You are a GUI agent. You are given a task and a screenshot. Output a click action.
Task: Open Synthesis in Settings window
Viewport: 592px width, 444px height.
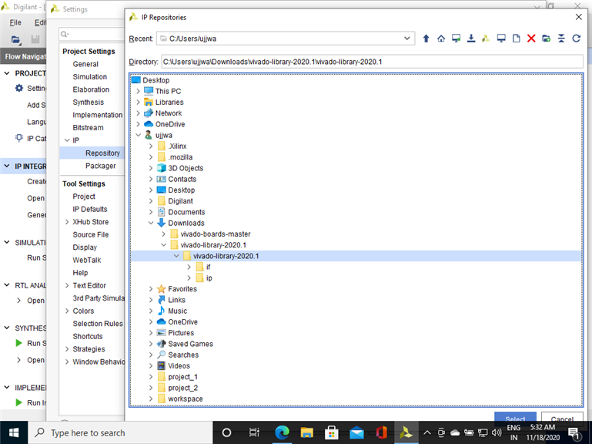(89, 102)
